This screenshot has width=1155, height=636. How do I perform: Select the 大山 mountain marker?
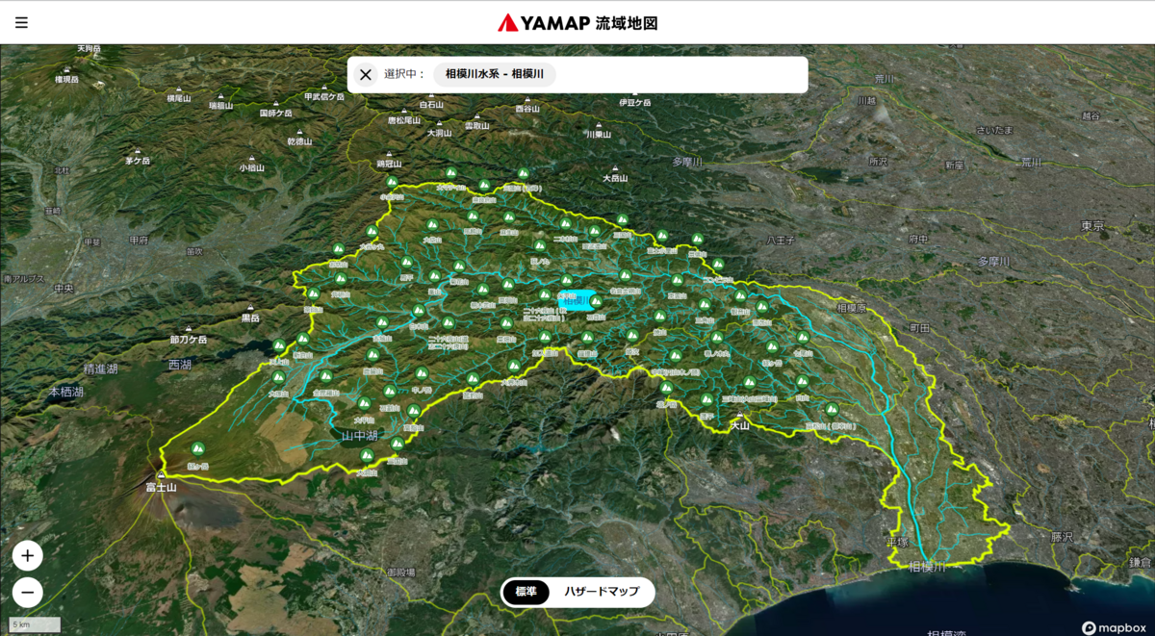pos(739,421)
